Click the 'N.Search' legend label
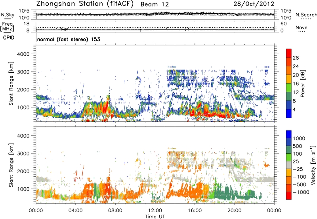The width and height of the screenshot is (317, 219). [306, 15]
